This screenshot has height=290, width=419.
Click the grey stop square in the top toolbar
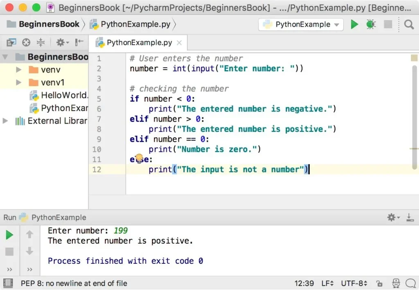coord(388,24)
